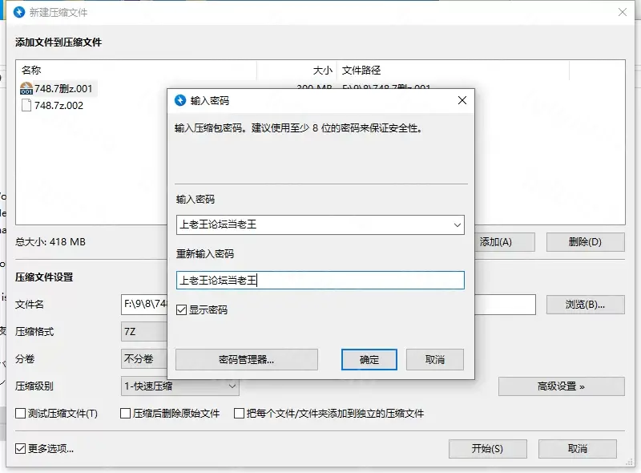The width and height of the screenshot is (641, 473).
Task: Select the 748.7删z.001 file name
Action: pos(63,88)
